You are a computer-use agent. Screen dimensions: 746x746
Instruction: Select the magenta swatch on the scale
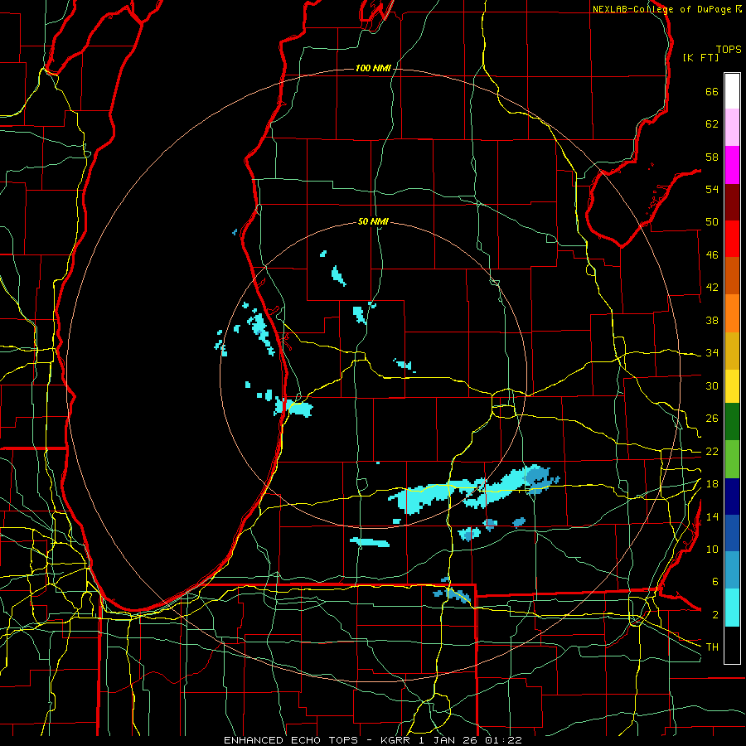tap(732, 165)
